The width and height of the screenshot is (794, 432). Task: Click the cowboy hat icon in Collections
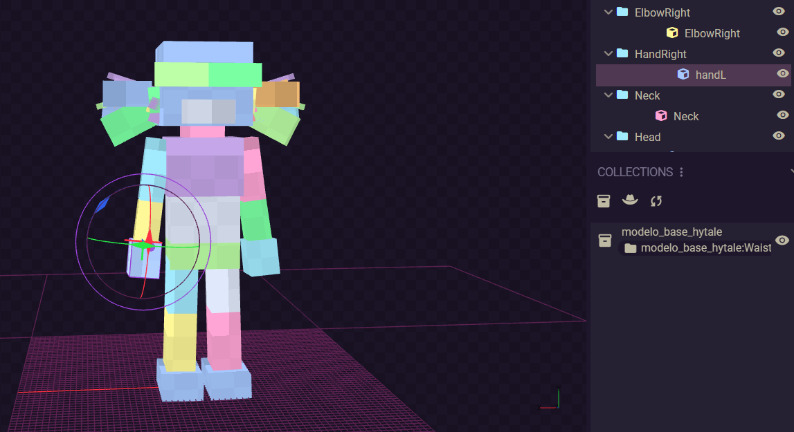pyautogui.click(x=630, y=200)
